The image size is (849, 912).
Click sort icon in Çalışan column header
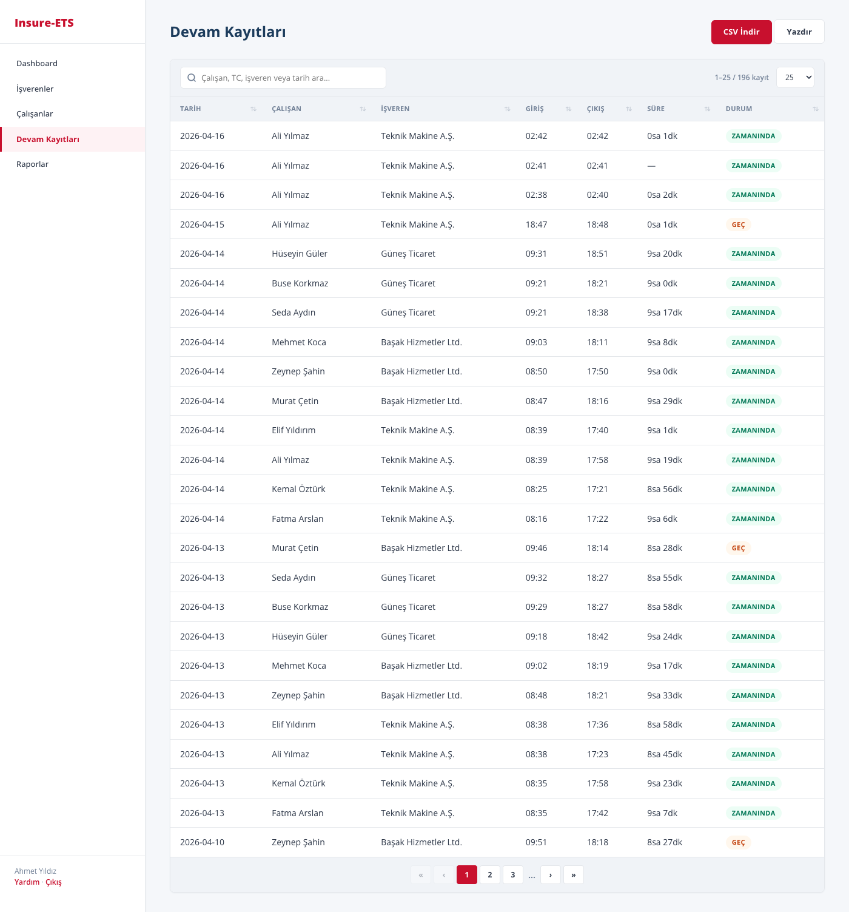(363, 109)
